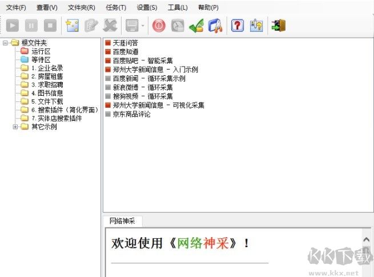Expand the 其它示例 folder node
Image resolution: width=374 pixels, height=277 pixels.
pyautogui.click(x=15, y=127)
